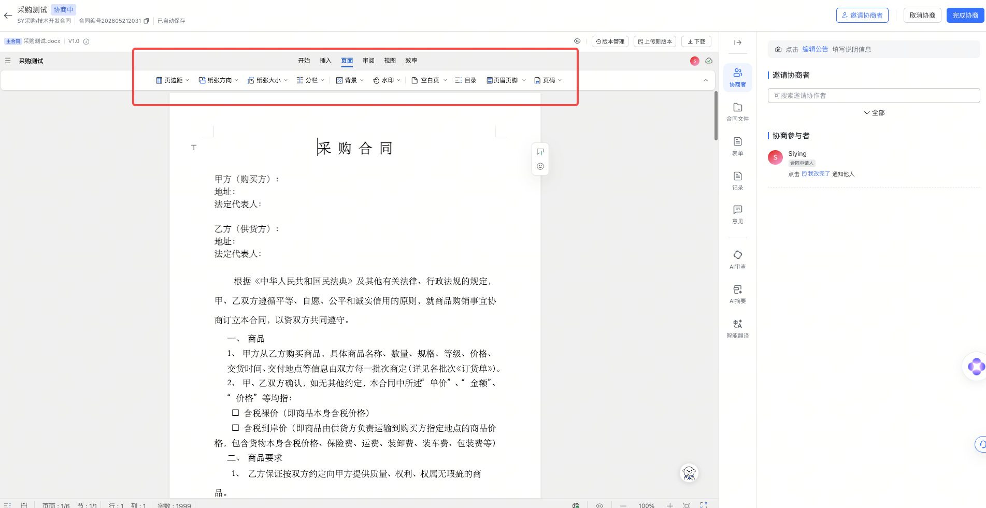Open the 页码 page number dropdown
Viewport: 986px width, 508px height.
548,80
